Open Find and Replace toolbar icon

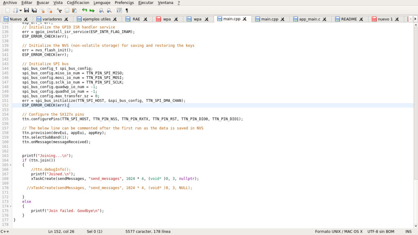(109, 10)
